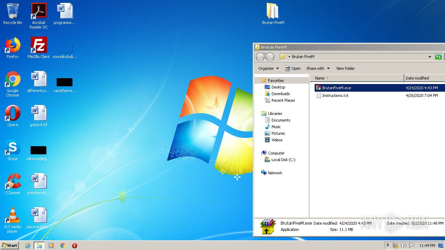Open the Organize dropdown menu
445x250 pixels.
[x=268, y=68]
